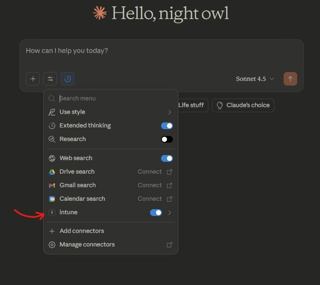Screen dimensions: 320x285
Task: Select the intune menu label
Action: [x=68, y=212]
